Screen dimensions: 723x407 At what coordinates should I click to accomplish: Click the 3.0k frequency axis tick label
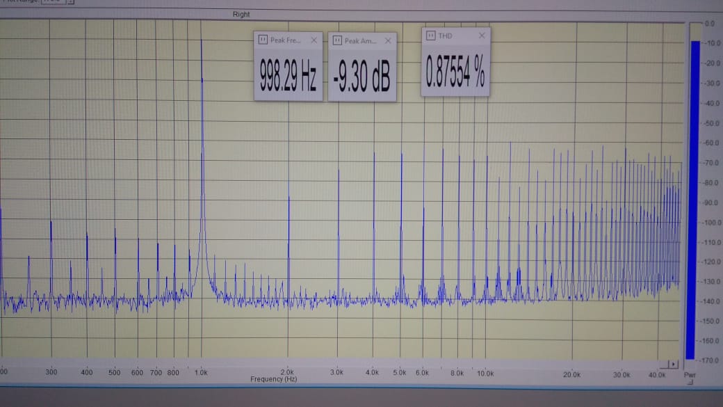[336, 372]
